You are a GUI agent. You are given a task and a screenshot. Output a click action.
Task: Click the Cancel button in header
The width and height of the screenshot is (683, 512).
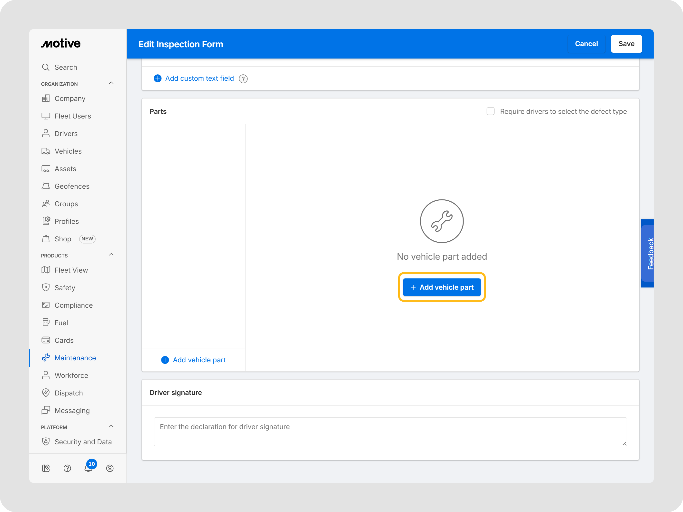coord(586,44)
